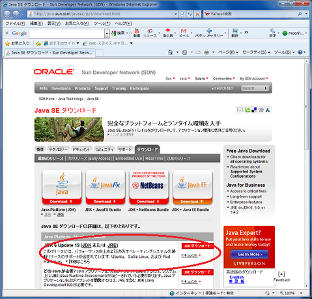Image resolution: width=312 pixels, height=299 pixels.
Task: Click the Google toolbar search button
Action: pos(119,33)
